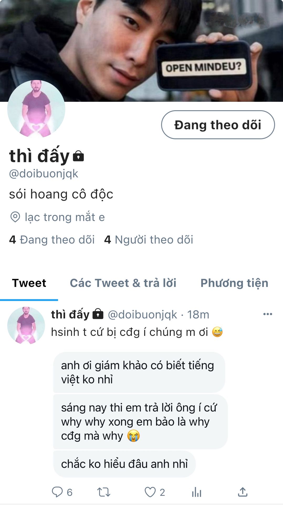Select the "Tweet" tab
This screenshot has width=283, height=505.
(x=29, y=283)
